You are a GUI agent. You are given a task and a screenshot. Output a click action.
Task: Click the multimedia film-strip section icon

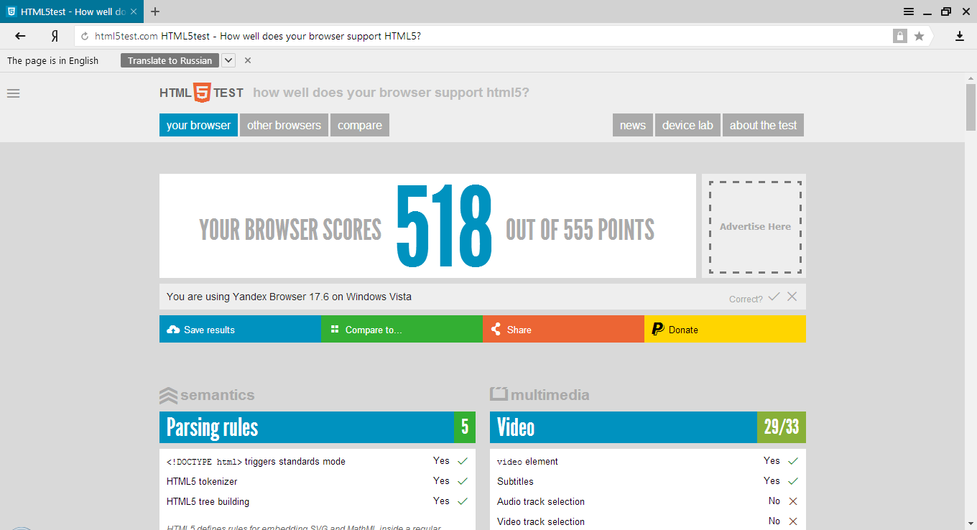[497, 394]
